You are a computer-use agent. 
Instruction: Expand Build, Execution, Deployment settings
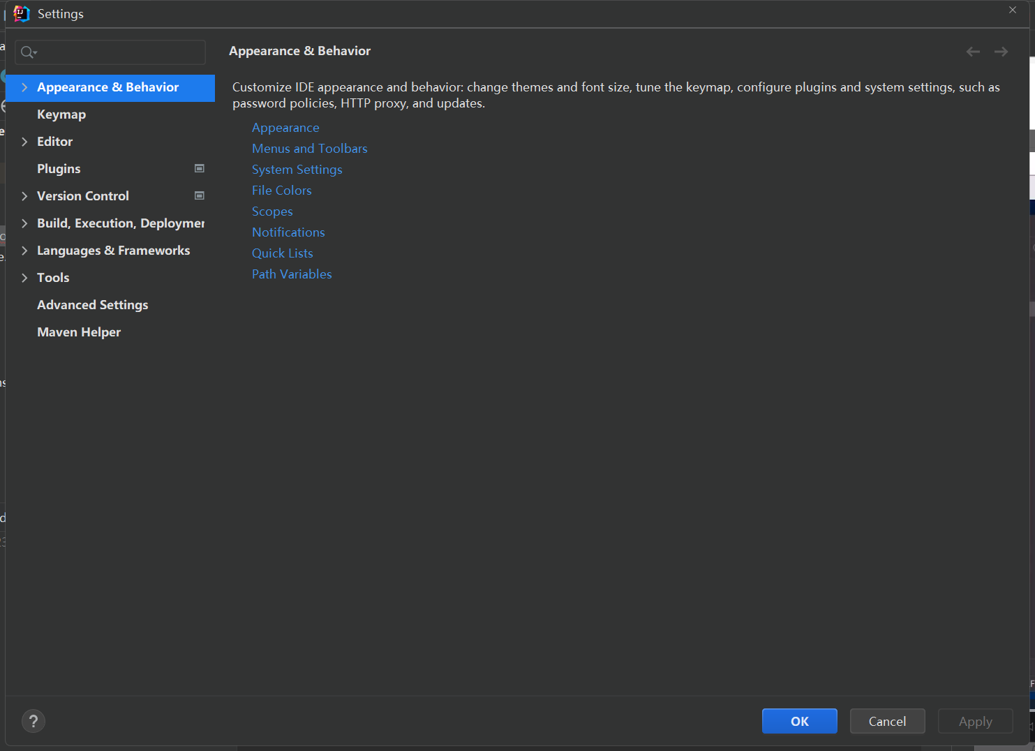(x=24, y=223)
